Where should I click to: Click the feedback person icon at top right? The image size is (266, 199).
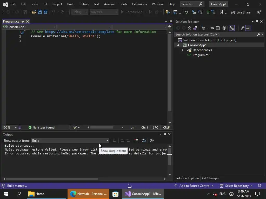tap(259, 12)
